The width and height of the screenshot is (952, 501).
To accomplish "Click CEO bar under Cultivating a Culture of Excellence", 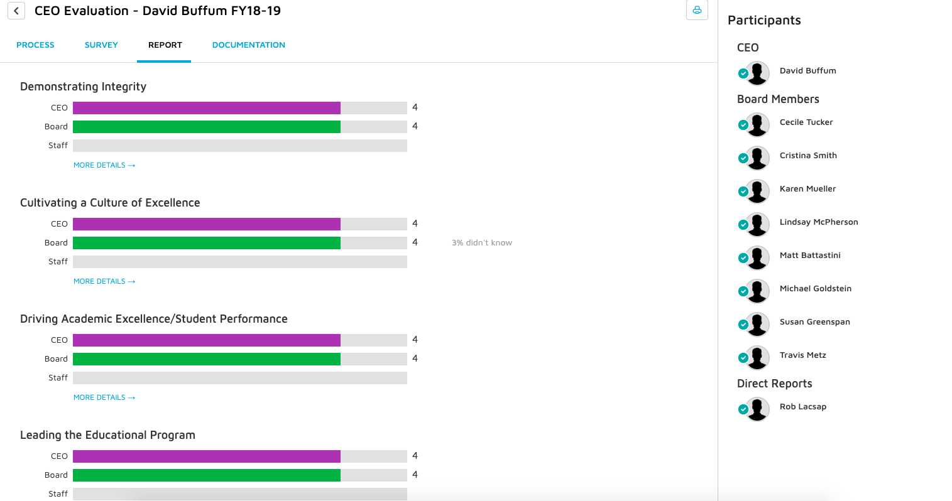I will point(240,224).
